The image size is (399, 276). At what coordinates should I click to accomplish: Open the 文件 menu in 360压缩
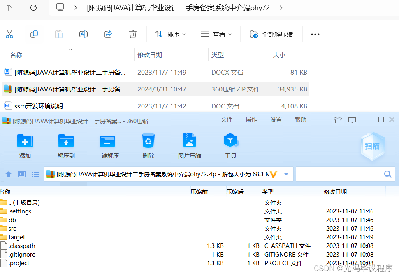pyautogui.click(x=227, y=119)
